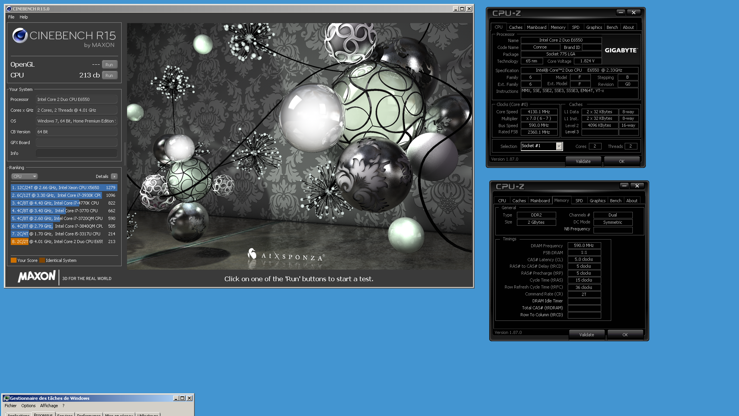Image resolution: width=739 pixels, height=416 pixels.
Task: Open SPD tab in bottom CPU-Z window
Action: pos(579,201)
